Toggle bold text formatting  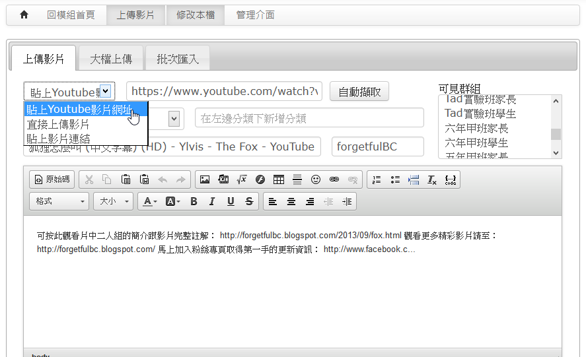coord(194,202)
